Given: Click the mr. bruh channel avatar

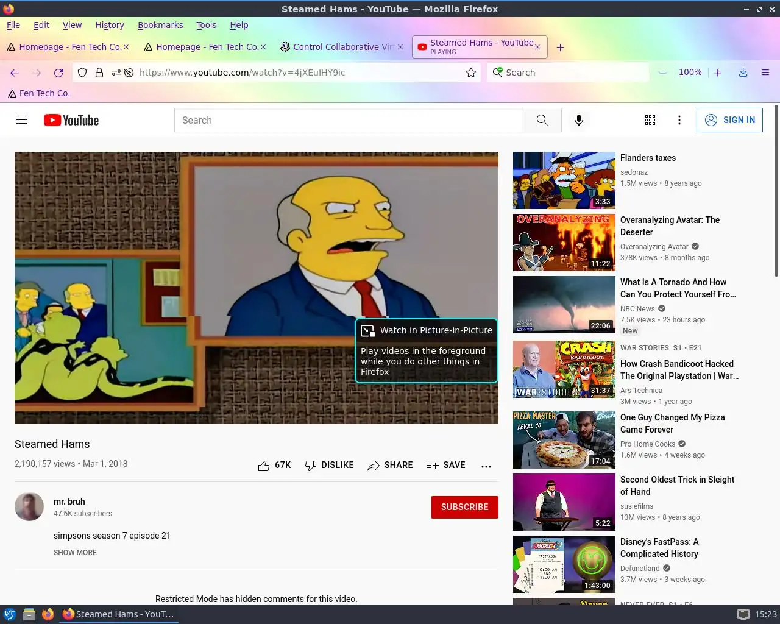Looking at the screenshot, I should [x=29, y=507].
